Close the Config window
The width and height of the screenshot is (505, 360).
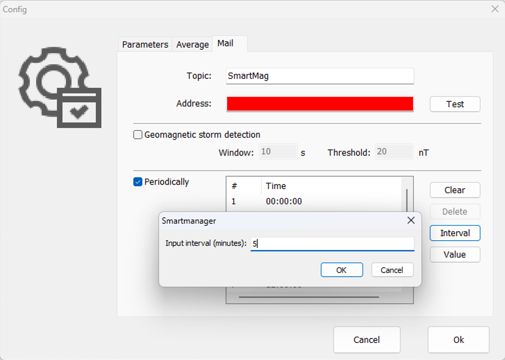495,9
